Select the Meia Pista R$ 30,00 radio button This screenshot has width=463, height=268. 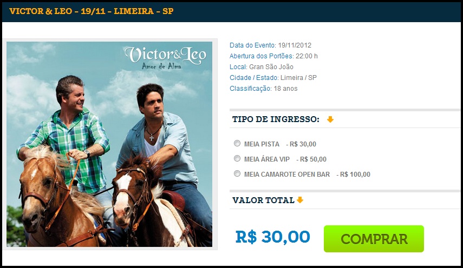point(237,143)
